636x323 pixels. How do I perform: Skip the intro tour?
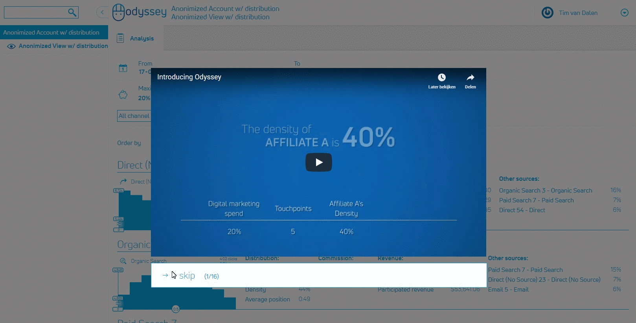click(187, 276)
